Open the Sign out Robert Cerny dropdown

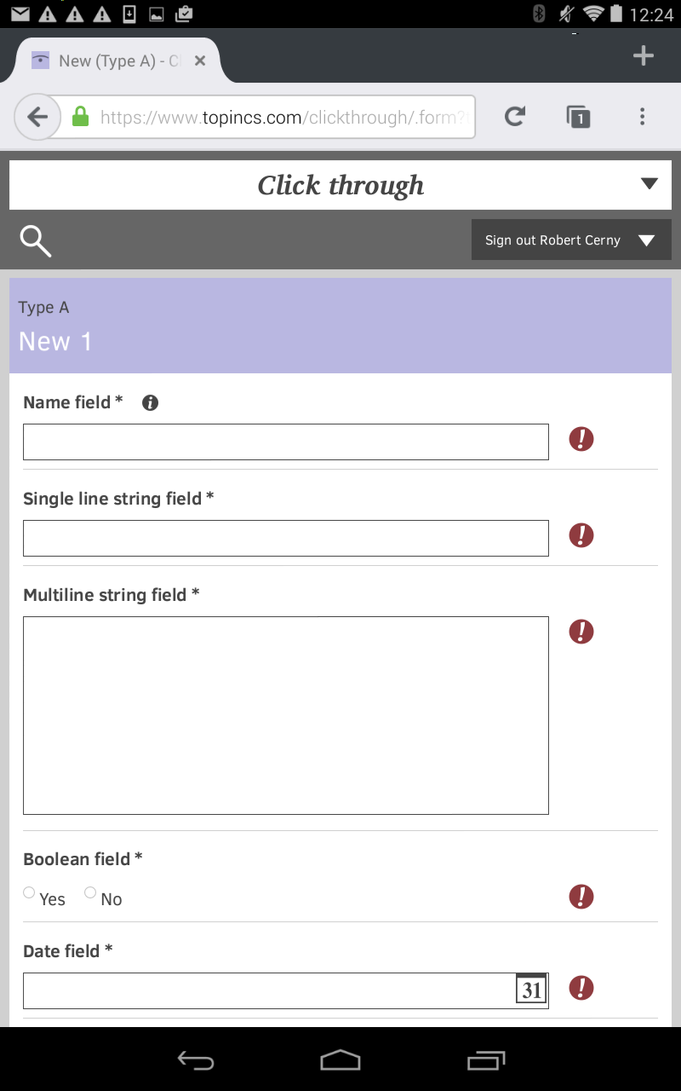(x=570, y=240)
